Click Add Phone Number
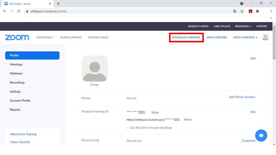 click(x=242, y=97)
